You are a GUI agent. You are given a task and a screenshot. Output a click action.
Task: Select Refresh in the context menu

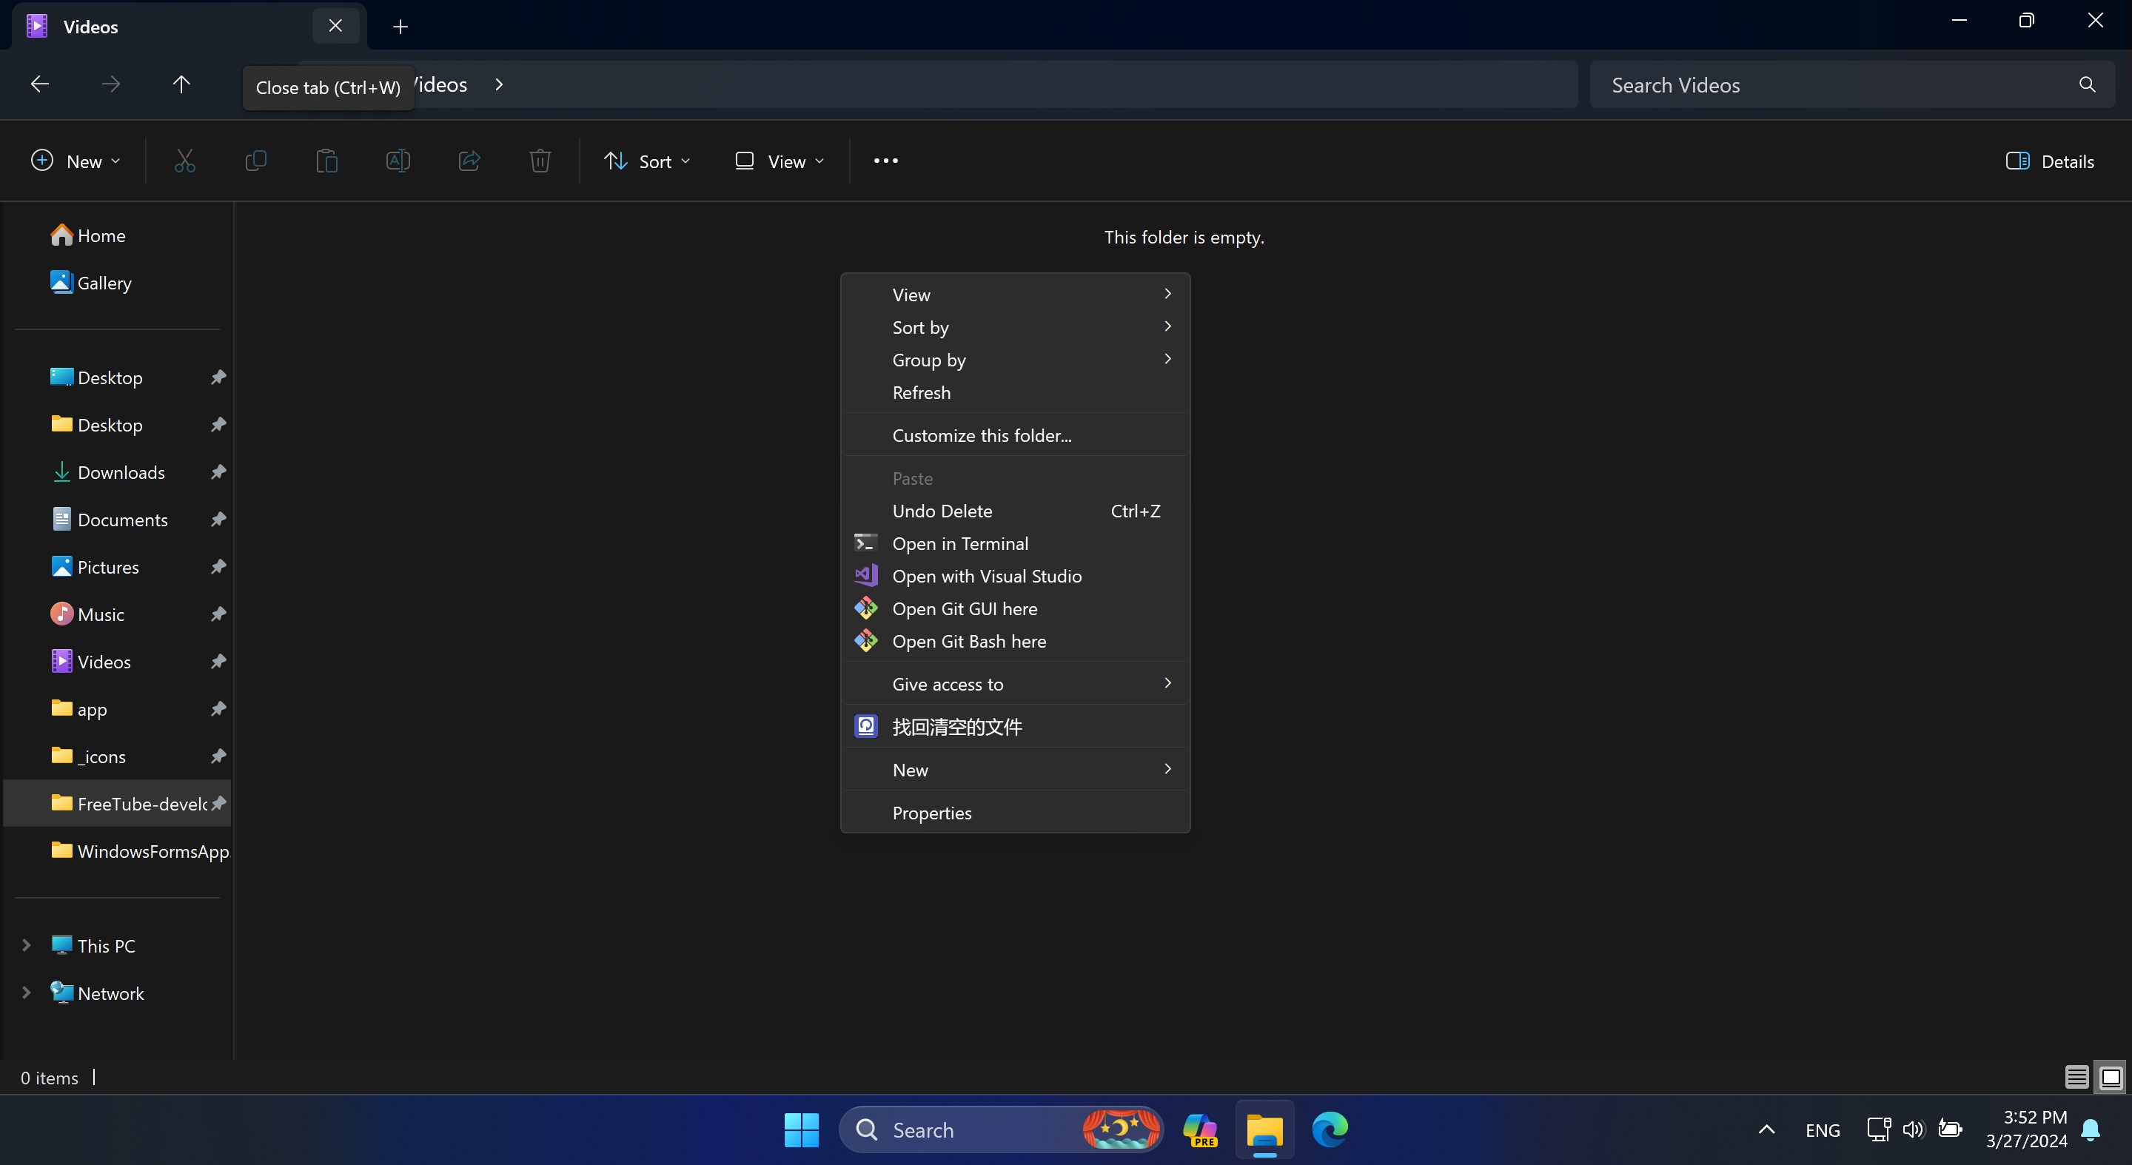click(x=921, y=393)
